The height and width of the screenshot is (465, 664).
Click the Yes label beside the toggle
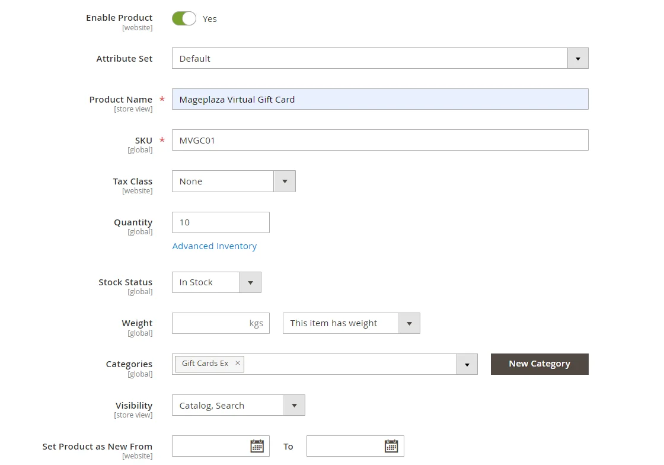210,19
